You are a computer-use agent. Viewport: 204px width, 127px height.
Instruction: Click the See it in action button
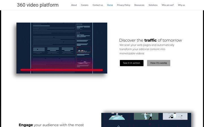131,63
